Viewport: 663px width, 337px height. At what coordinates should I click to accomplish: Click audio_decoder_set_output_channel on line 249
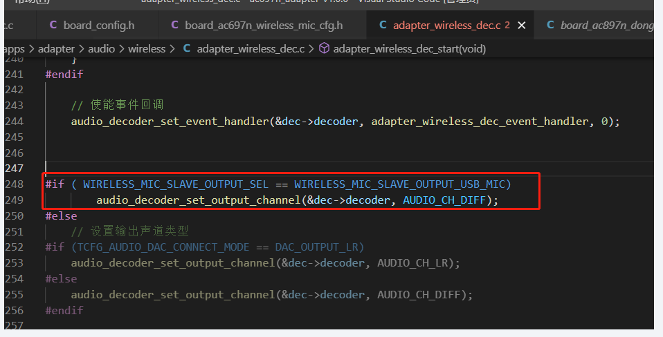pos(199,200)
